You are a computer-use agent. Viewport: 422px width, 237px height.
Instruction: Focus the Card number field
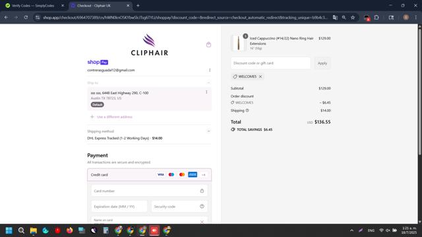pos(149,191)
